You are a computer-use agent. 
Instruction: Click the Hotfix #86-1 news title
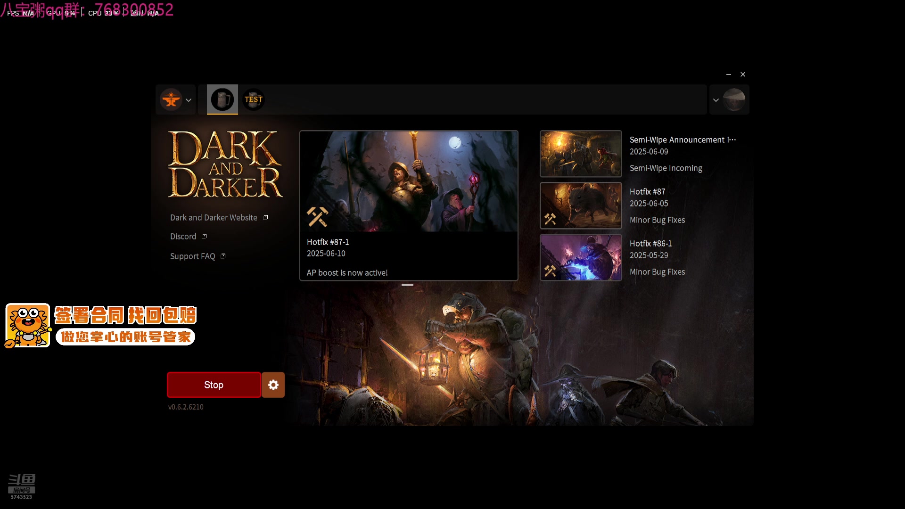pos(650,244)
